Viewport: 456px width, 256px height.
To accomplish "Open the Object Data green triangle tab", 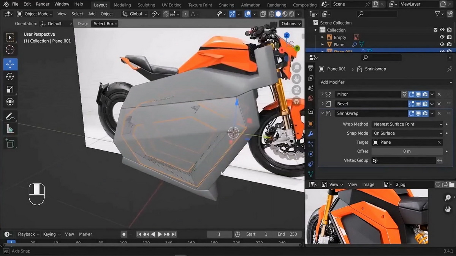I will (x=310, y=174).
